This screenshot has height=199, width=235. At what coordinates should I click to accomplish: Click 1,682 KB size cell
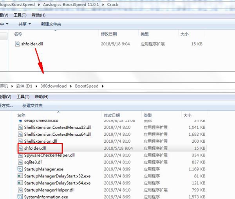[x=197, y=134]
